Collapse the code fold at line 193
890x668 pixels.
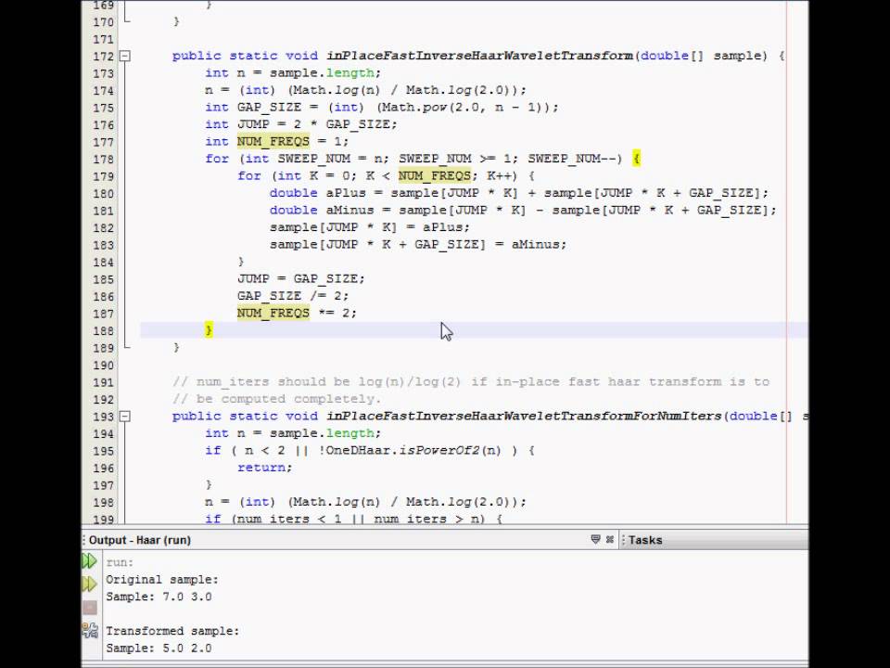pyautogui.click(x=125, y=417)
